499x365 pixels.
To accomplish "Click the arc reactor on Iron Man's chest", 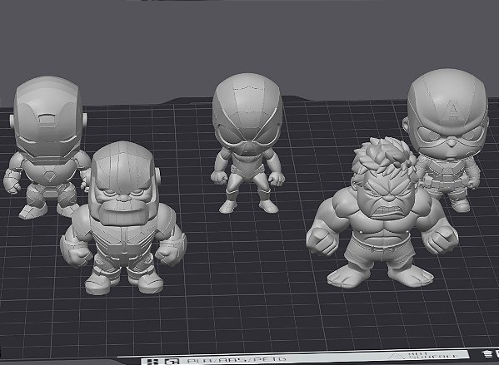I will click(x=49, y=175).
